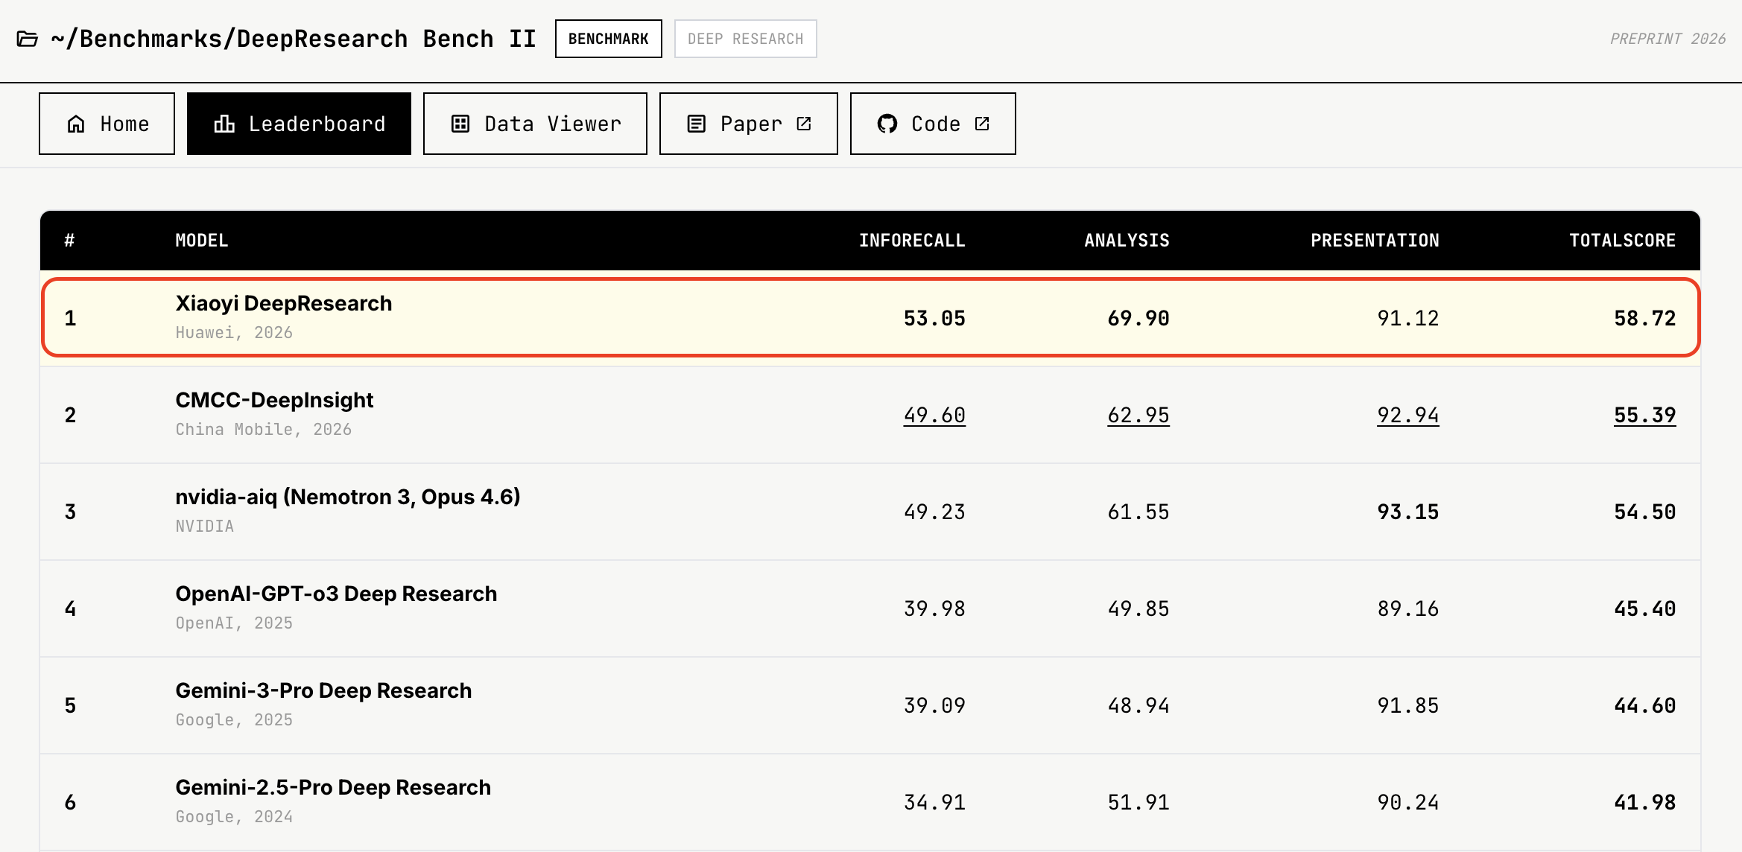1742x852 pixels.
Task: Click Gemini-2.5-Pro total score 41.98
Action: click(1644, 803)
